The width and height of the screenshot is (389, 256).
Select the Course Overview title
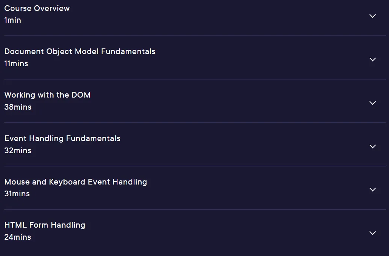click(x=37, y=8)
